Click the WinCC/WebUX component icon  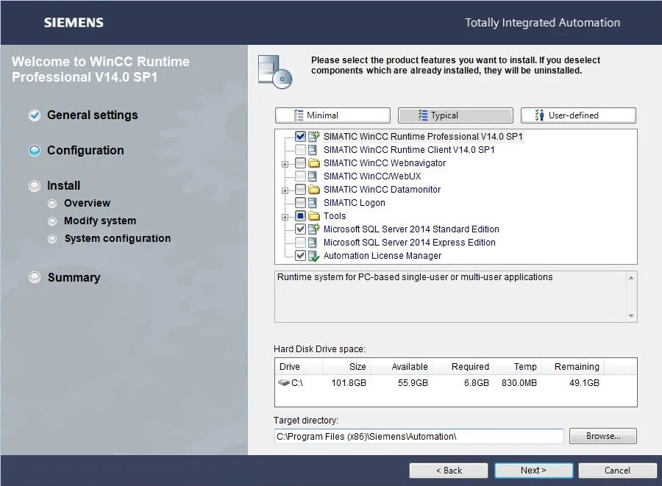pyautogui.click(x=313, y=176)
